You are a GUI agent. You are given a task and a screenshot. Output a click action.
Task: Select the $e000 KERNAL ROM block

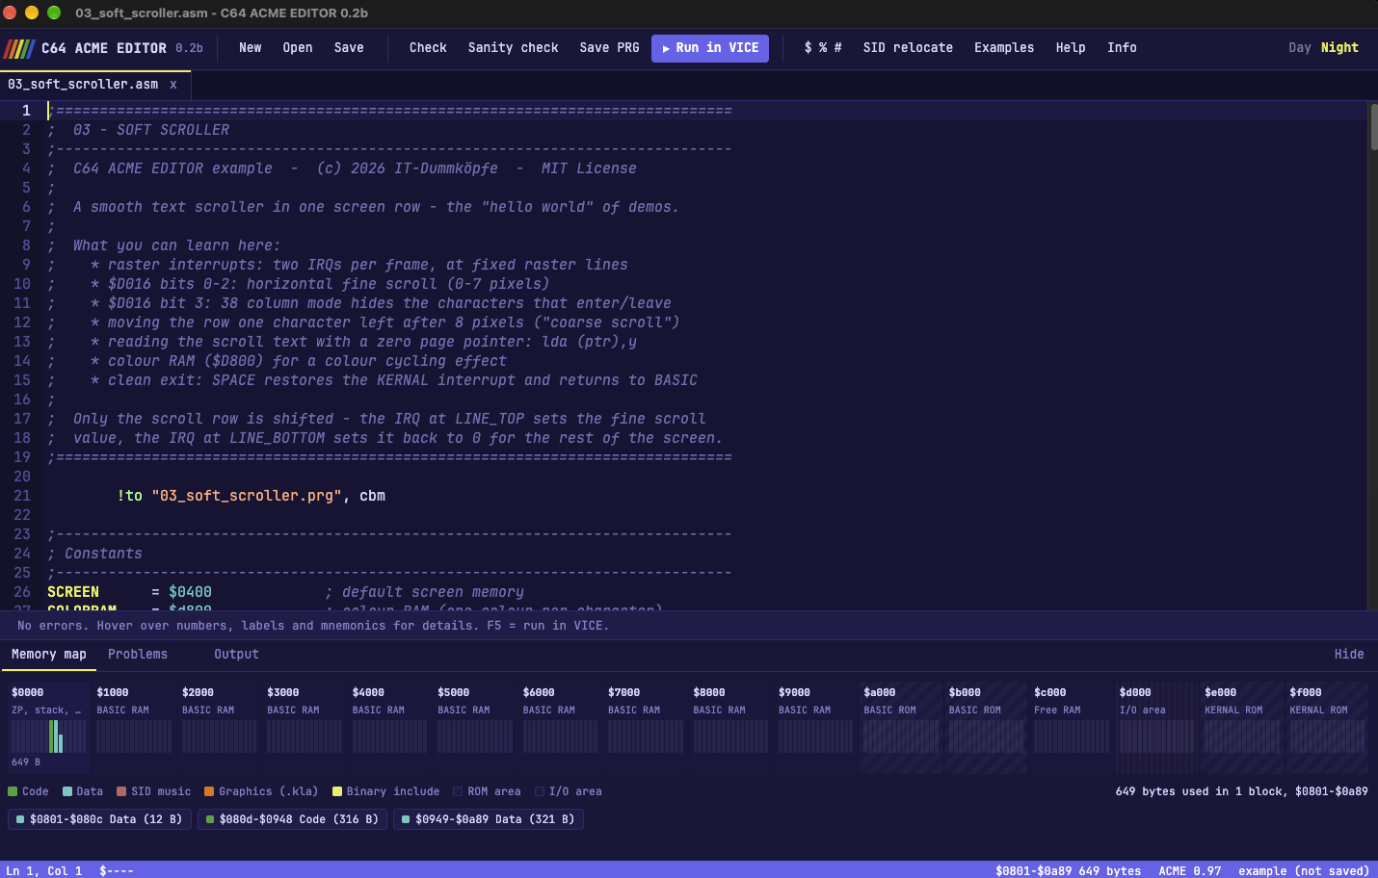point(1241,727)
